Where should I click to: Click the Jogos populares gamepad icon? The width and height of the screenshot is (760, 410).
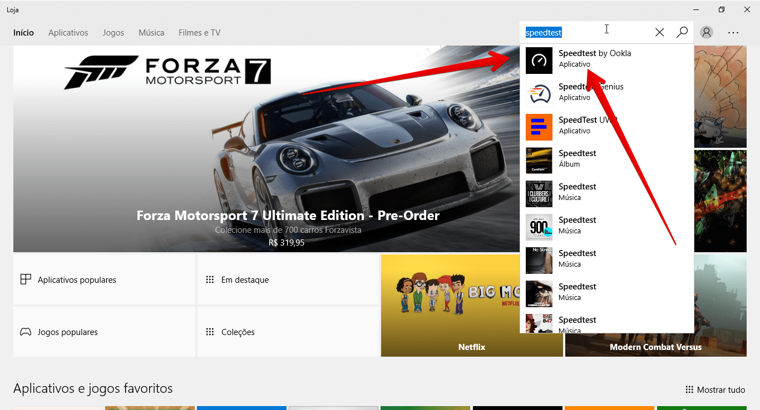coord(26,332)
